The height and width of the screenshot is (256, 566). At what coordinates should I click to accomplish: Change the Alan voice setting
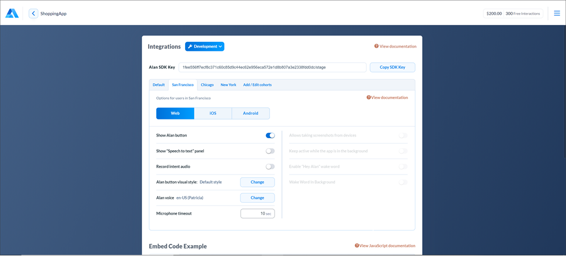(257, 198)
